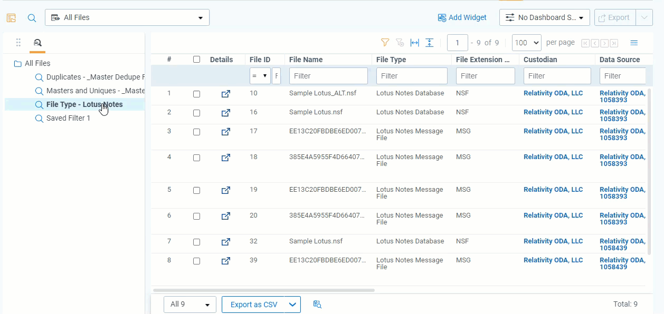
Task: Click the collapse row height icon
Action: coord(430,43)
